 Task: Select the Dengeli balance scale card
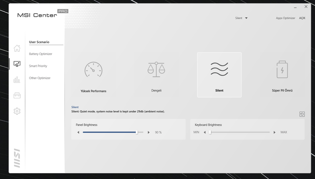point(157,75)
